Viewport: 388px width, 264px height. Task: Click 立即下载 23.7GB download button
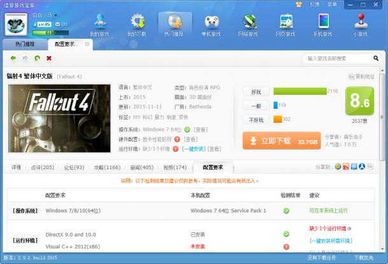point(282,141)
